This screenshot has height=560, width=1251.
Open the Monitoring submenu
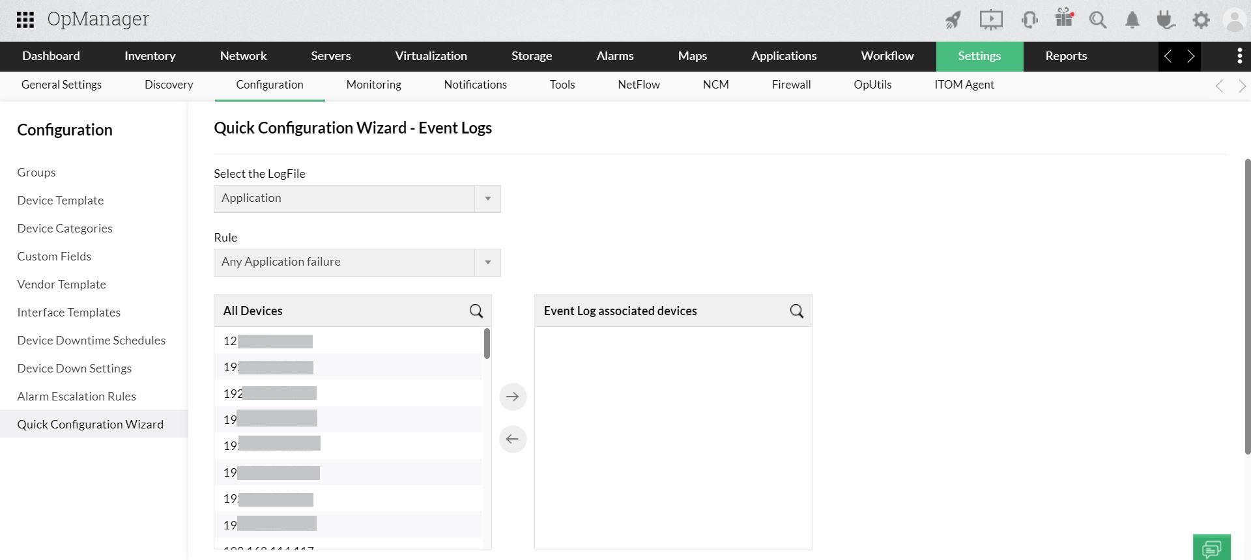pos(374,85)
